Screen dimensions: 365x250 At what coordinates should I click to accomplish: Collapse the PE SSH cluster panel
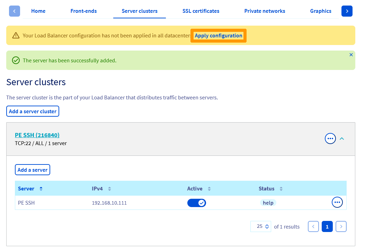[342, 139]
